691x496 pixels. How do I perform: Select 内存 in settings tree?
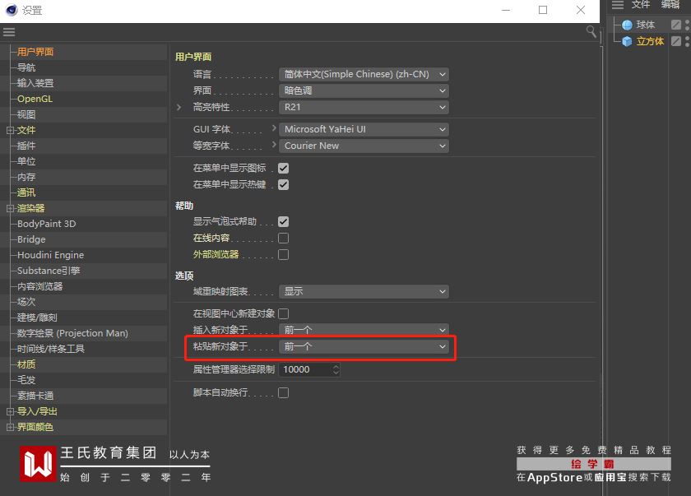click(26, 177)
